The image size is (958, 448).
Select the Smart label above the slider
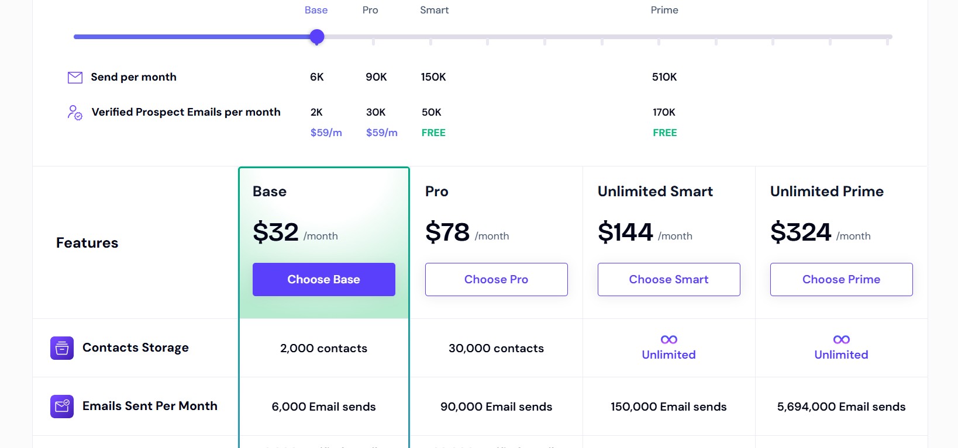tap(434, 9)
